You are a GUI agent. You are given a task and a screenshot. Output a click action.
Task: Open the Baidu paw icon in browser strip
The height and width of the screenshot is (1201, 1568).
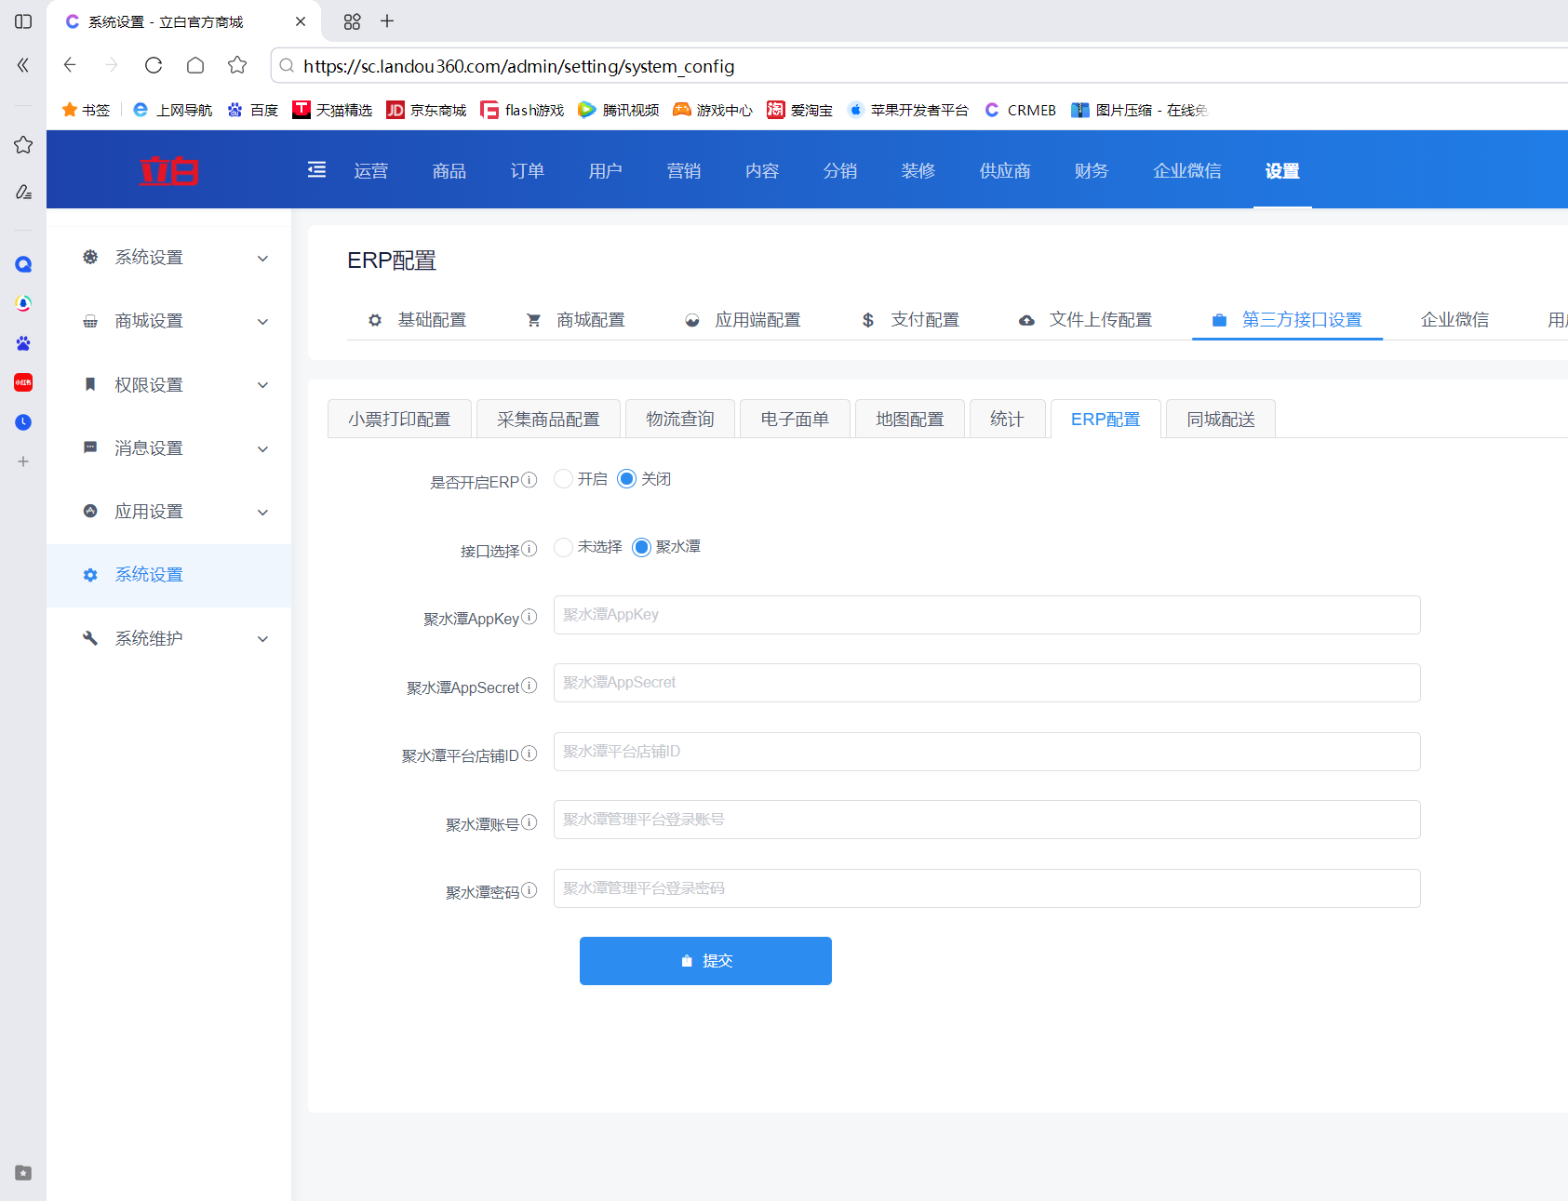point(23,343)
